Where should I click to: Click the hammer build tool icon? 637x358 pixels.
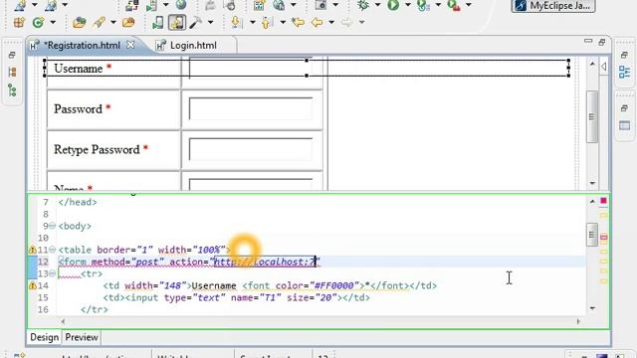pos(195,22)
